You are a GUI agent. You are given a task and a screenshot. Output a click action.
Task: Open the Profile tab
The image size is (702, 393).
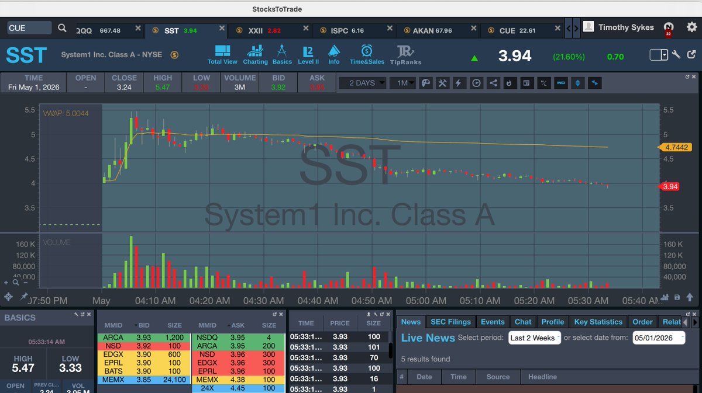pos(553,322)
